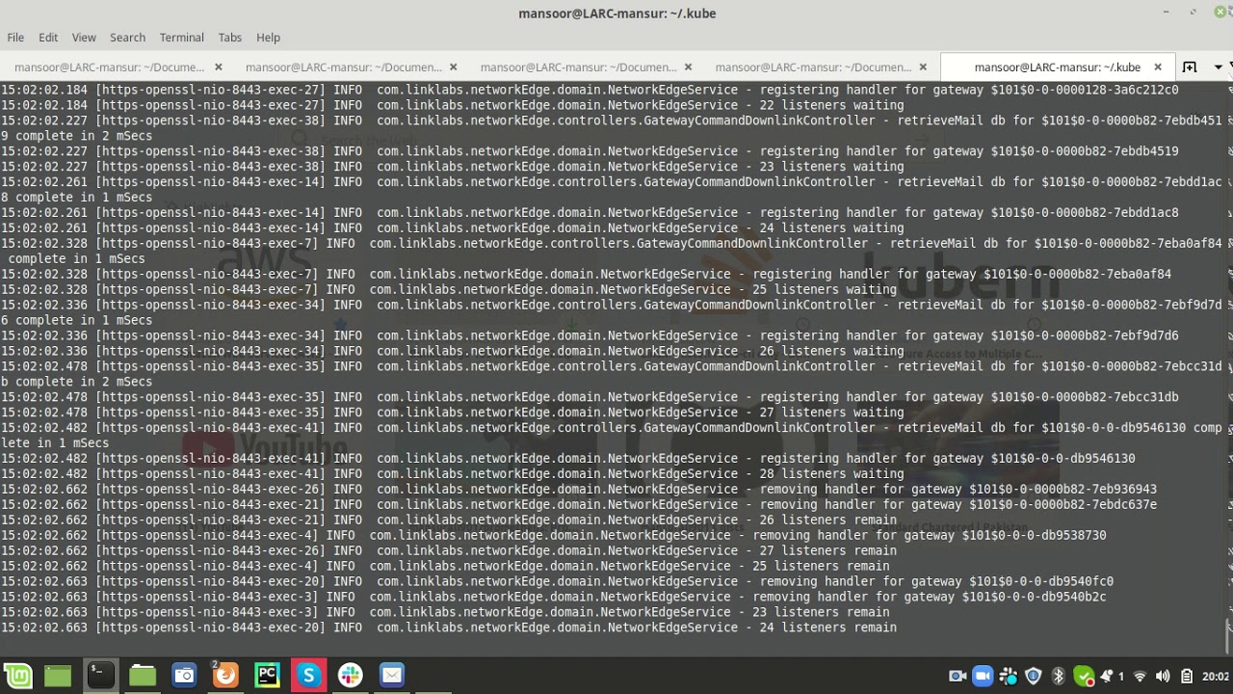Click the '26 listeners remain' log text
1233x694 pixels.
(x=827, y=520)
